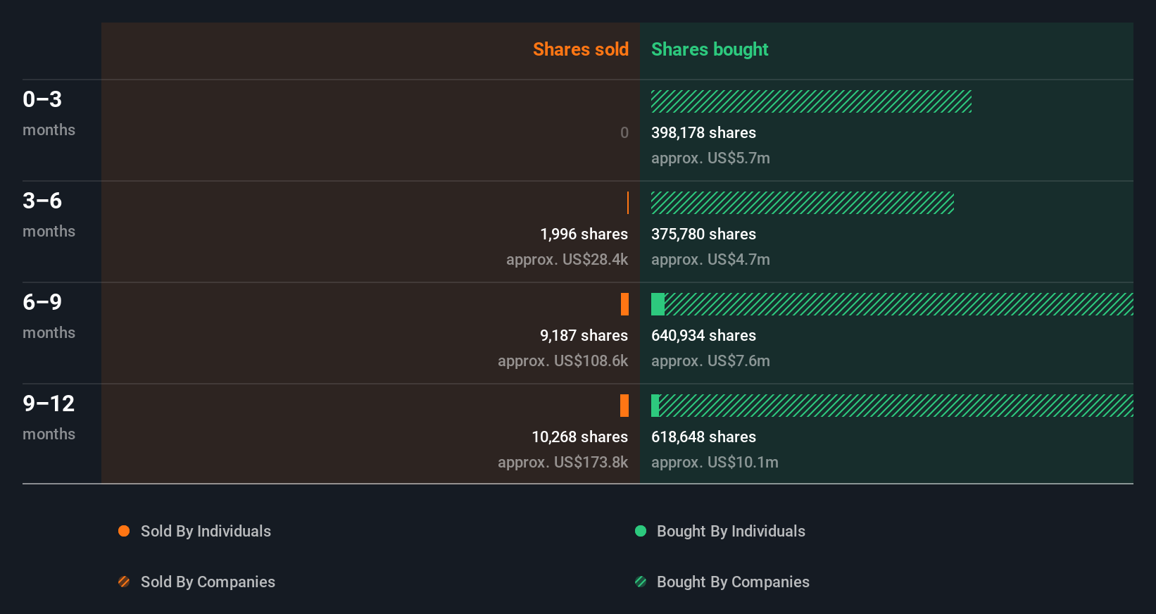Click the 640,934 shares value
The image size is (1156, 614).
point(703,335)
